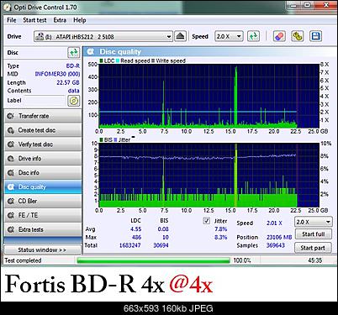
Task: Click the Disc quality header icon
Action: click(91, 52)
